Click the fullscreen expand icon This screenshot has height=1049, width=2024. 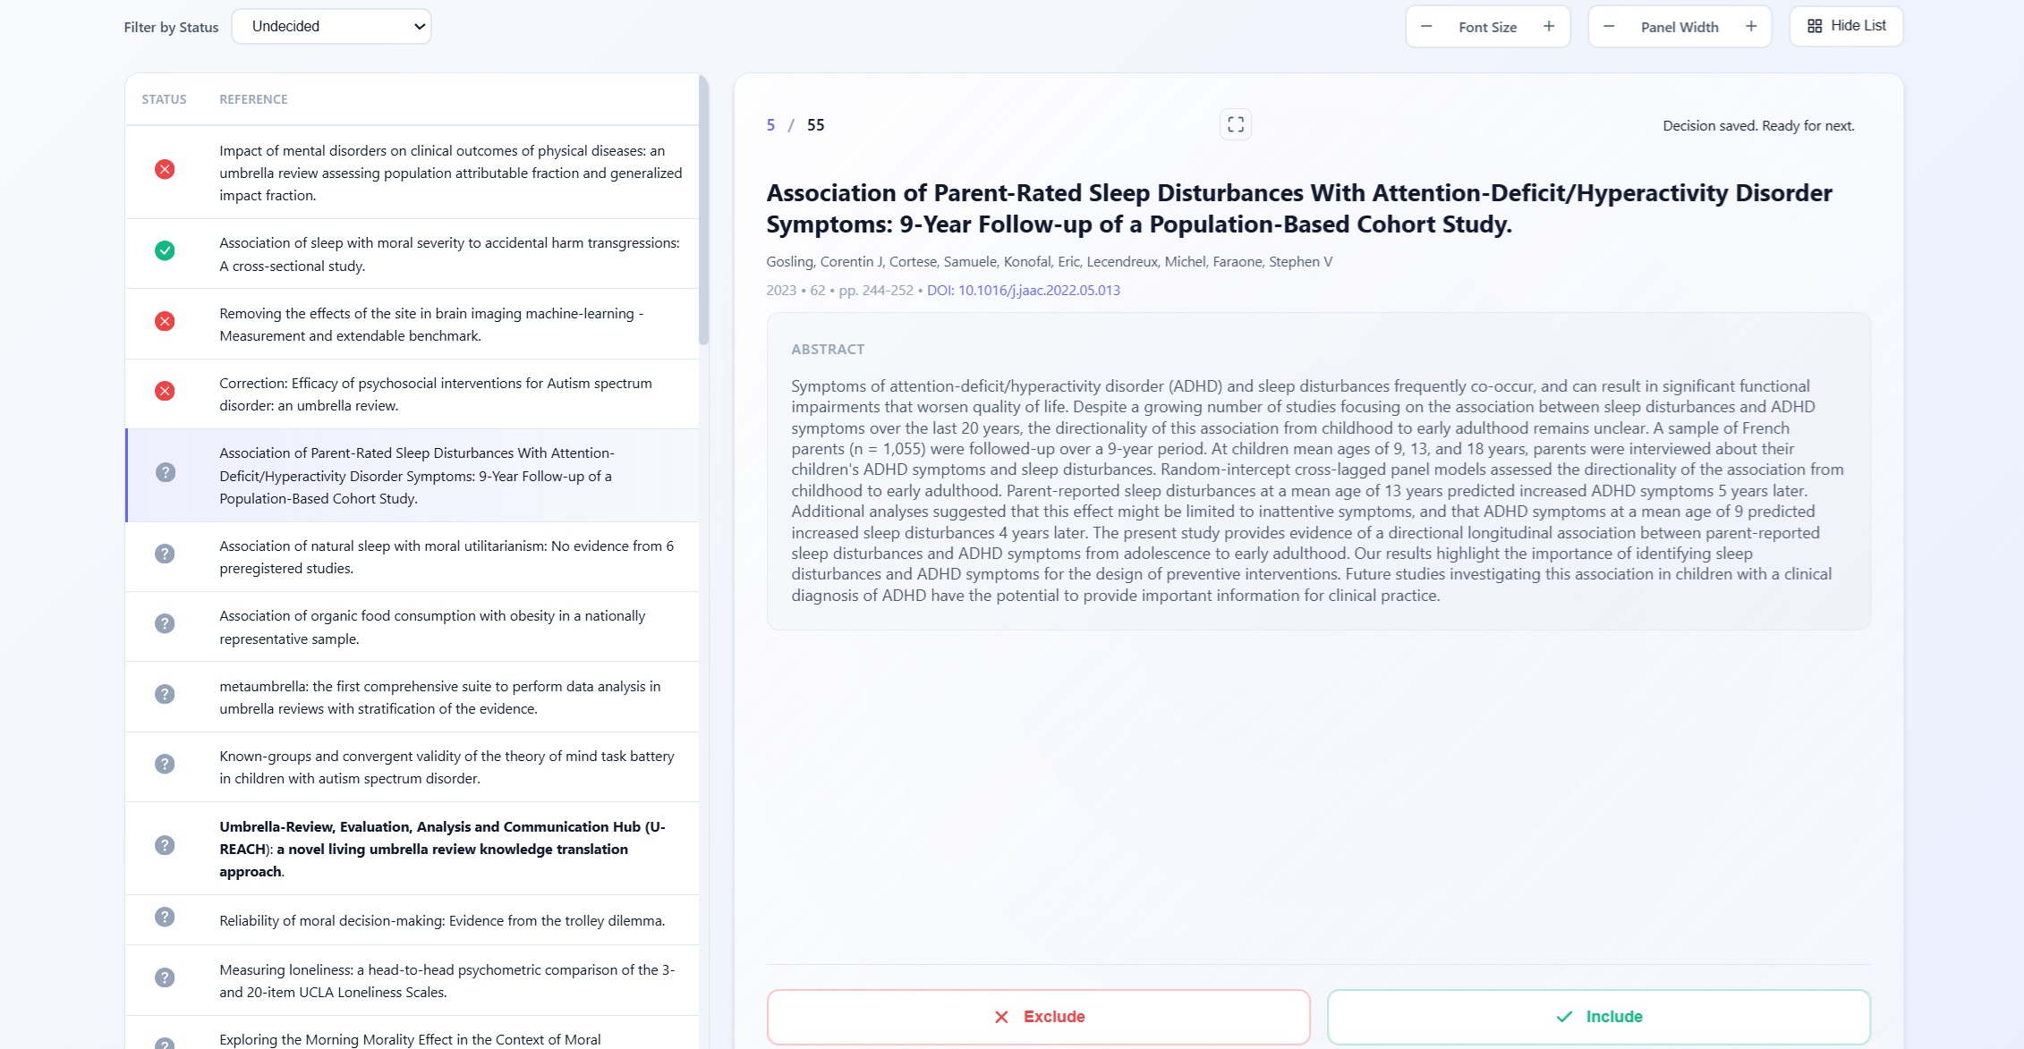click(x=1235, y=125)
